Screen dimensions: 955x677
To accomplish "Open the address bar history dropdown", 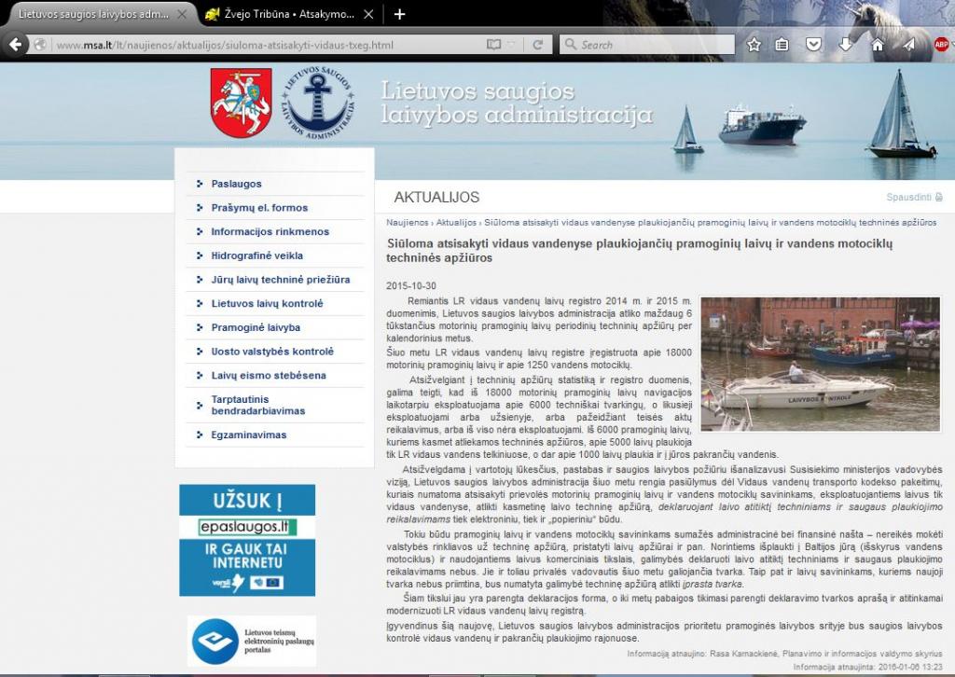I will coord(512,45).
